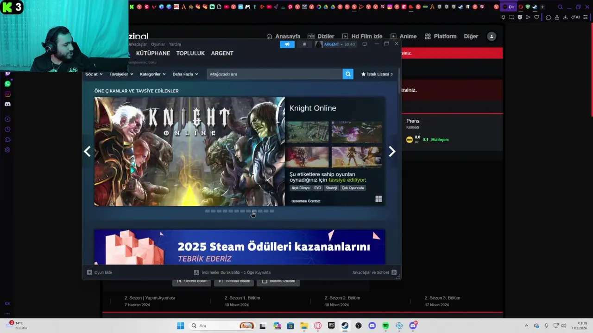The height and width of the screenshot is (333, 593).
Task: Expand the Göz at dropdown
Action: [93, 74]
